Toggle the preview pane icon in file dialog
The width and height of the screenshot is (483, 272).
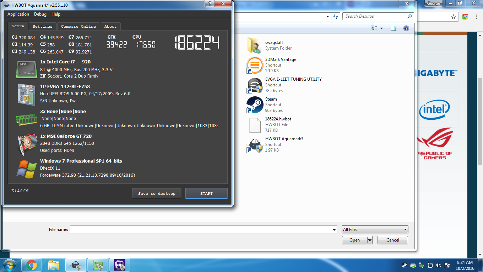click(x=394, y=28)
